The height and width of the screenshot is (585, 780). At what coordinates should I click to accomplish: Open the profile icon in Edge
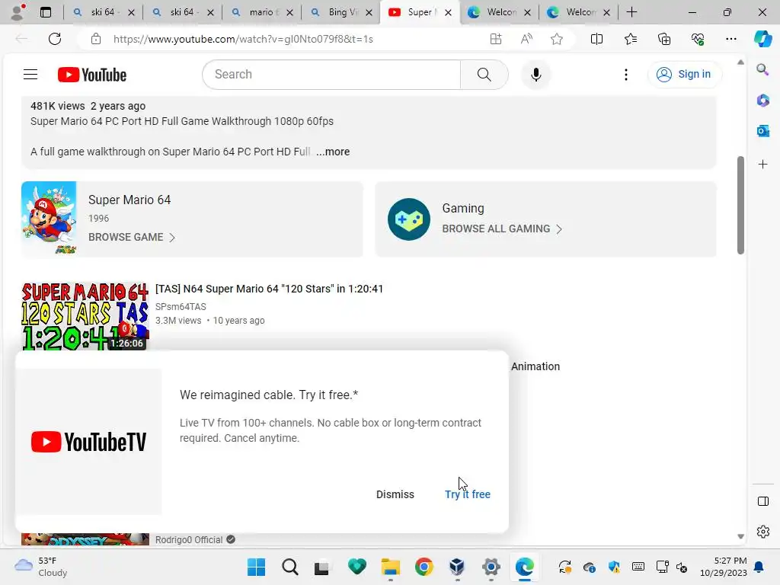pyautogui.click(x=18, y=12)
